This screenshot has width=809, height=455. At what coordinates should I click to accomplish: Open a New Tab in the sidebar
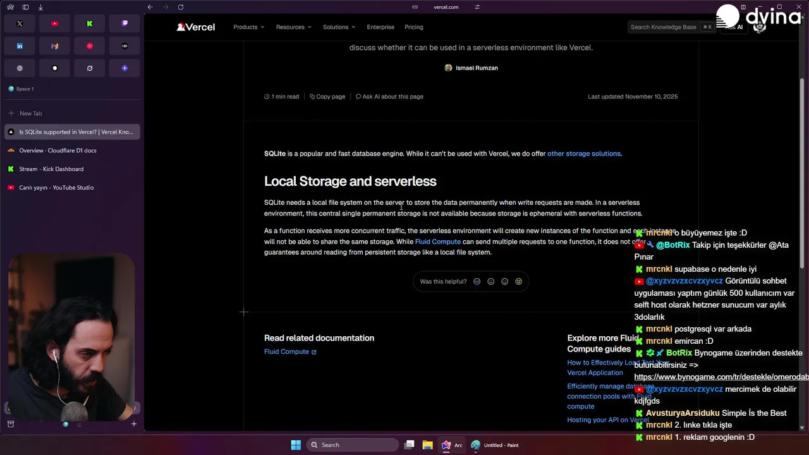(72, 113)
